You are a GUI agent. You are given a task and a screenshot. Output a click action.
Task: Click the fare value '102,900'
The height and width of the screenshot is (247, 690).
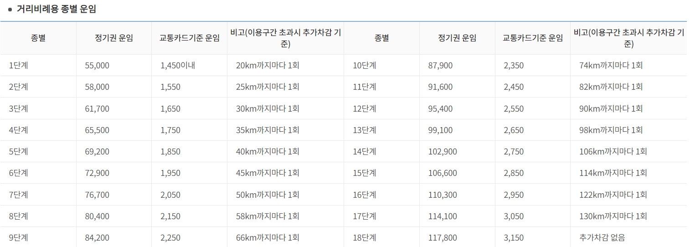click(x=443, y=152)
